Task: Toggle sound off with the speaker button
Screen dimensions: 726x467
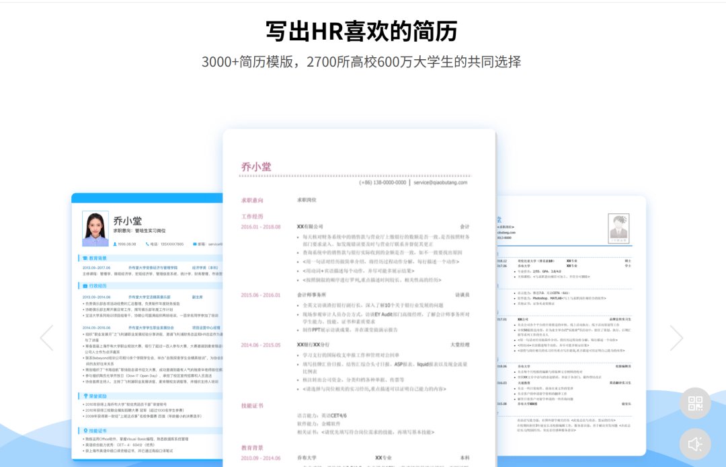Action: point(694,443)
